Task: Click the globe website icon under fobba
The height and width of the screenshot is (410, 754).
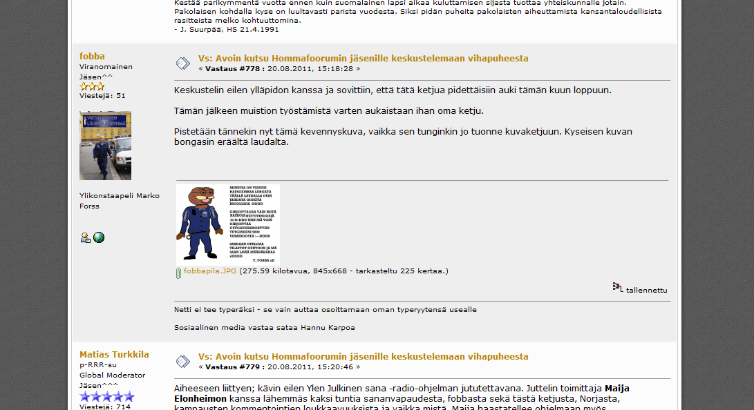Action: click(x=99, y=238)
